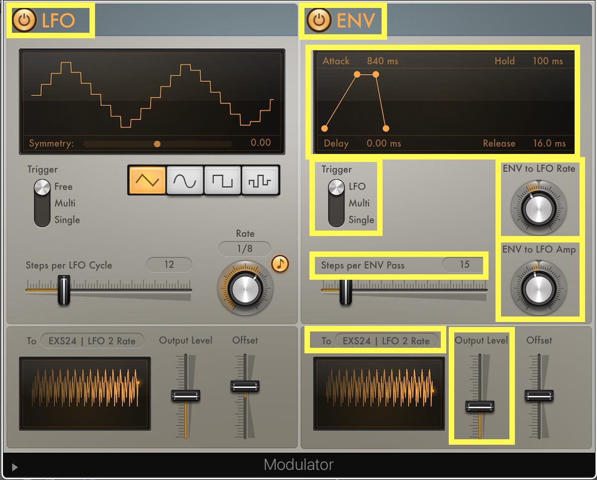Click the Symmetry value 0.00
The image size is (597, 480).
(261, 143)
